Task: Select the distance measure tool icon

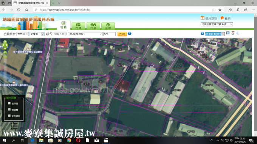Action: point(237,33)
